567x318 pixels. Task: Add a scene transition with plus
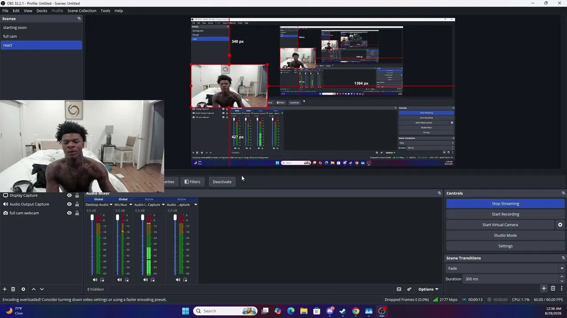coord(544,288)
